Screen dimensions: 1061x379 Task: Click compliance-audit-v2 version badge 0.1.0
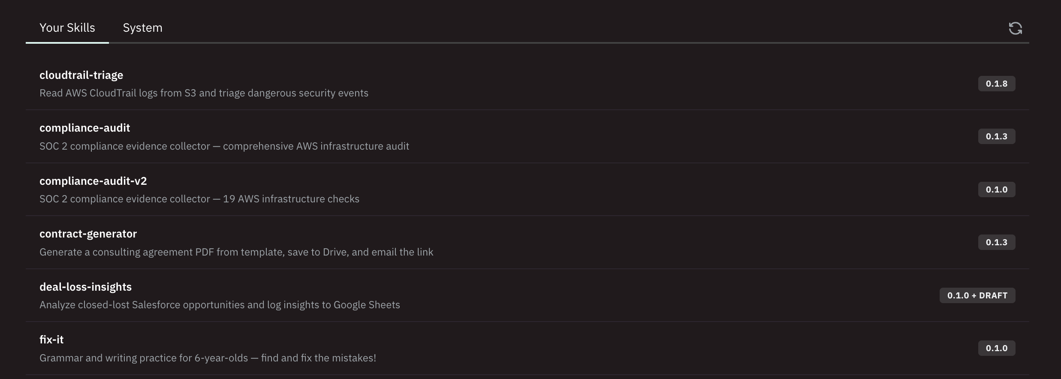click(x=996, y=189)
